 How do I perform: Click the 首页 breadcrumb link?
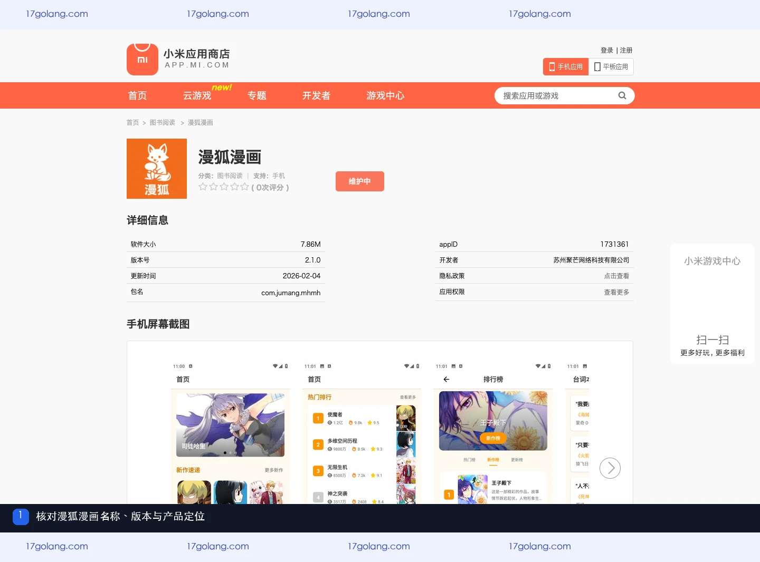(132, 122)
